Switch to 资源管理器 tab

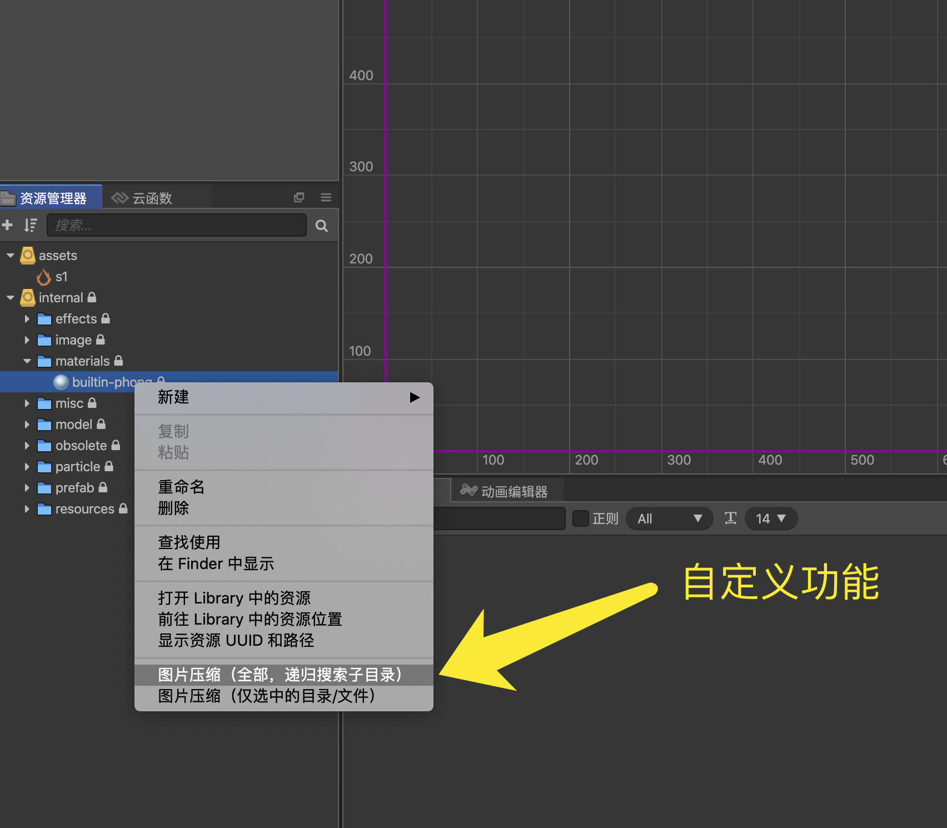click(51, 198)
